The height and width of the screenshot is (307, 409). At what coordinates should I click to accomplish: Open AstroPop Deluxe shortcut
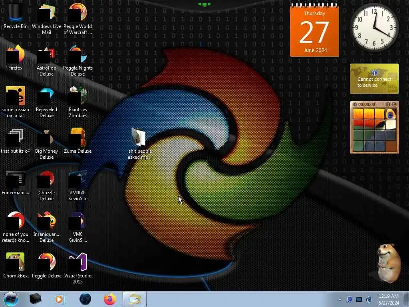pyautogui.click(x=46, y=61)
